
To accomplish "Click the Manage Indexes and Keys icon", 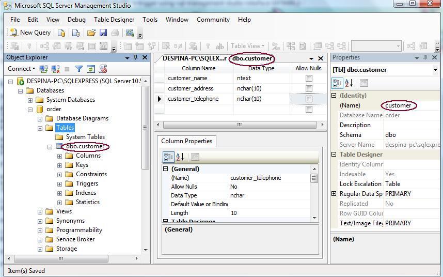I will coord(57,46).
